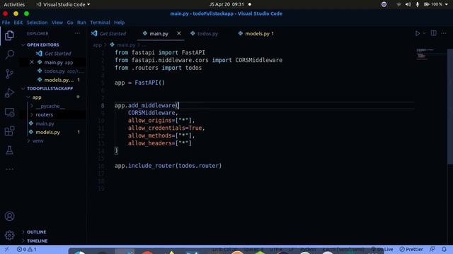Open feedback icon in status bar
This screenshot has width=453, height=254.
tap(432, 249)
